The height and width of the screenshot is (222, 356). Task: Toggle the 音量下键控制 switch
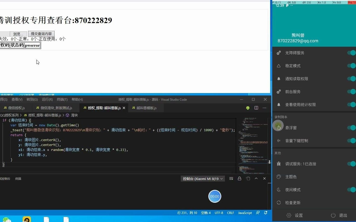pos(351,141)
